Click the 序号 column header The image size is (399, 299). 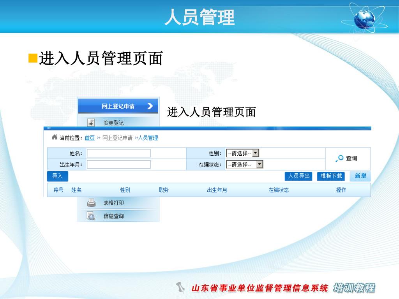(x=58, y=190)
